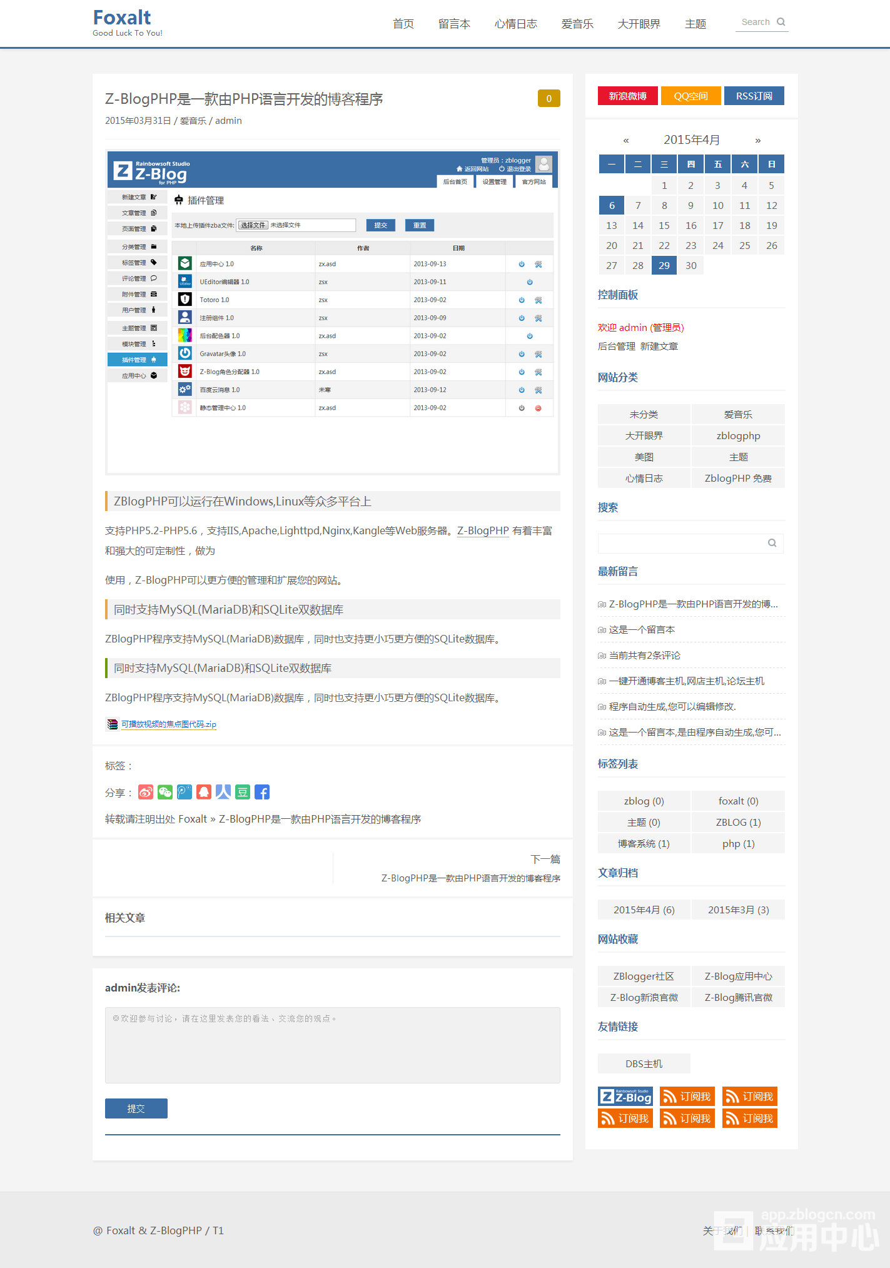Open the 留言本 nav item
Screen dimensions: 890x1268
(454, 24)
